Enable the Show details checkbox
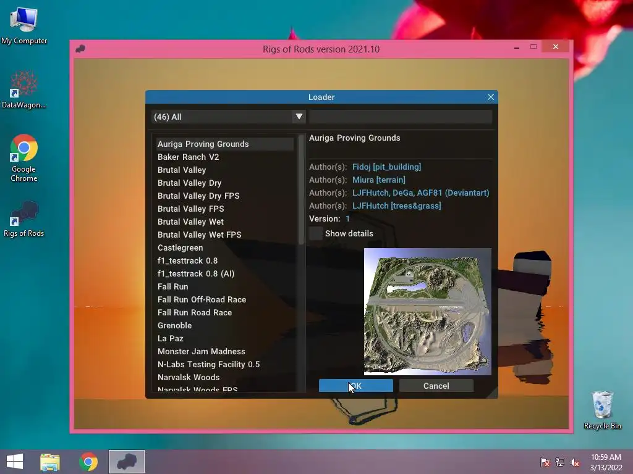 point(316,233)
